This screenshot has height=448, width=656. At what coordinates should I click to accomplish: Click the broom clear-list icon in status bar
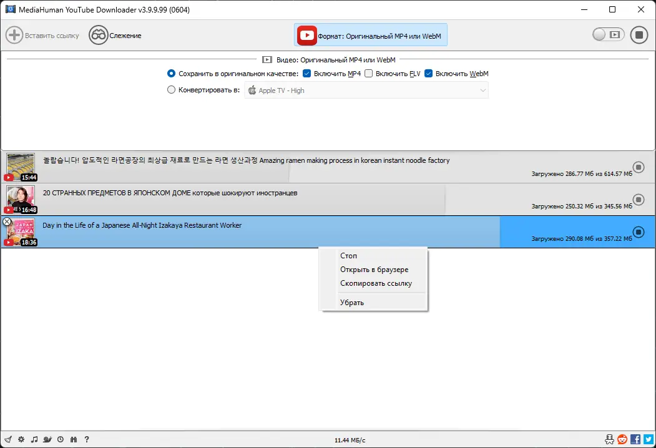coord(8,439)
